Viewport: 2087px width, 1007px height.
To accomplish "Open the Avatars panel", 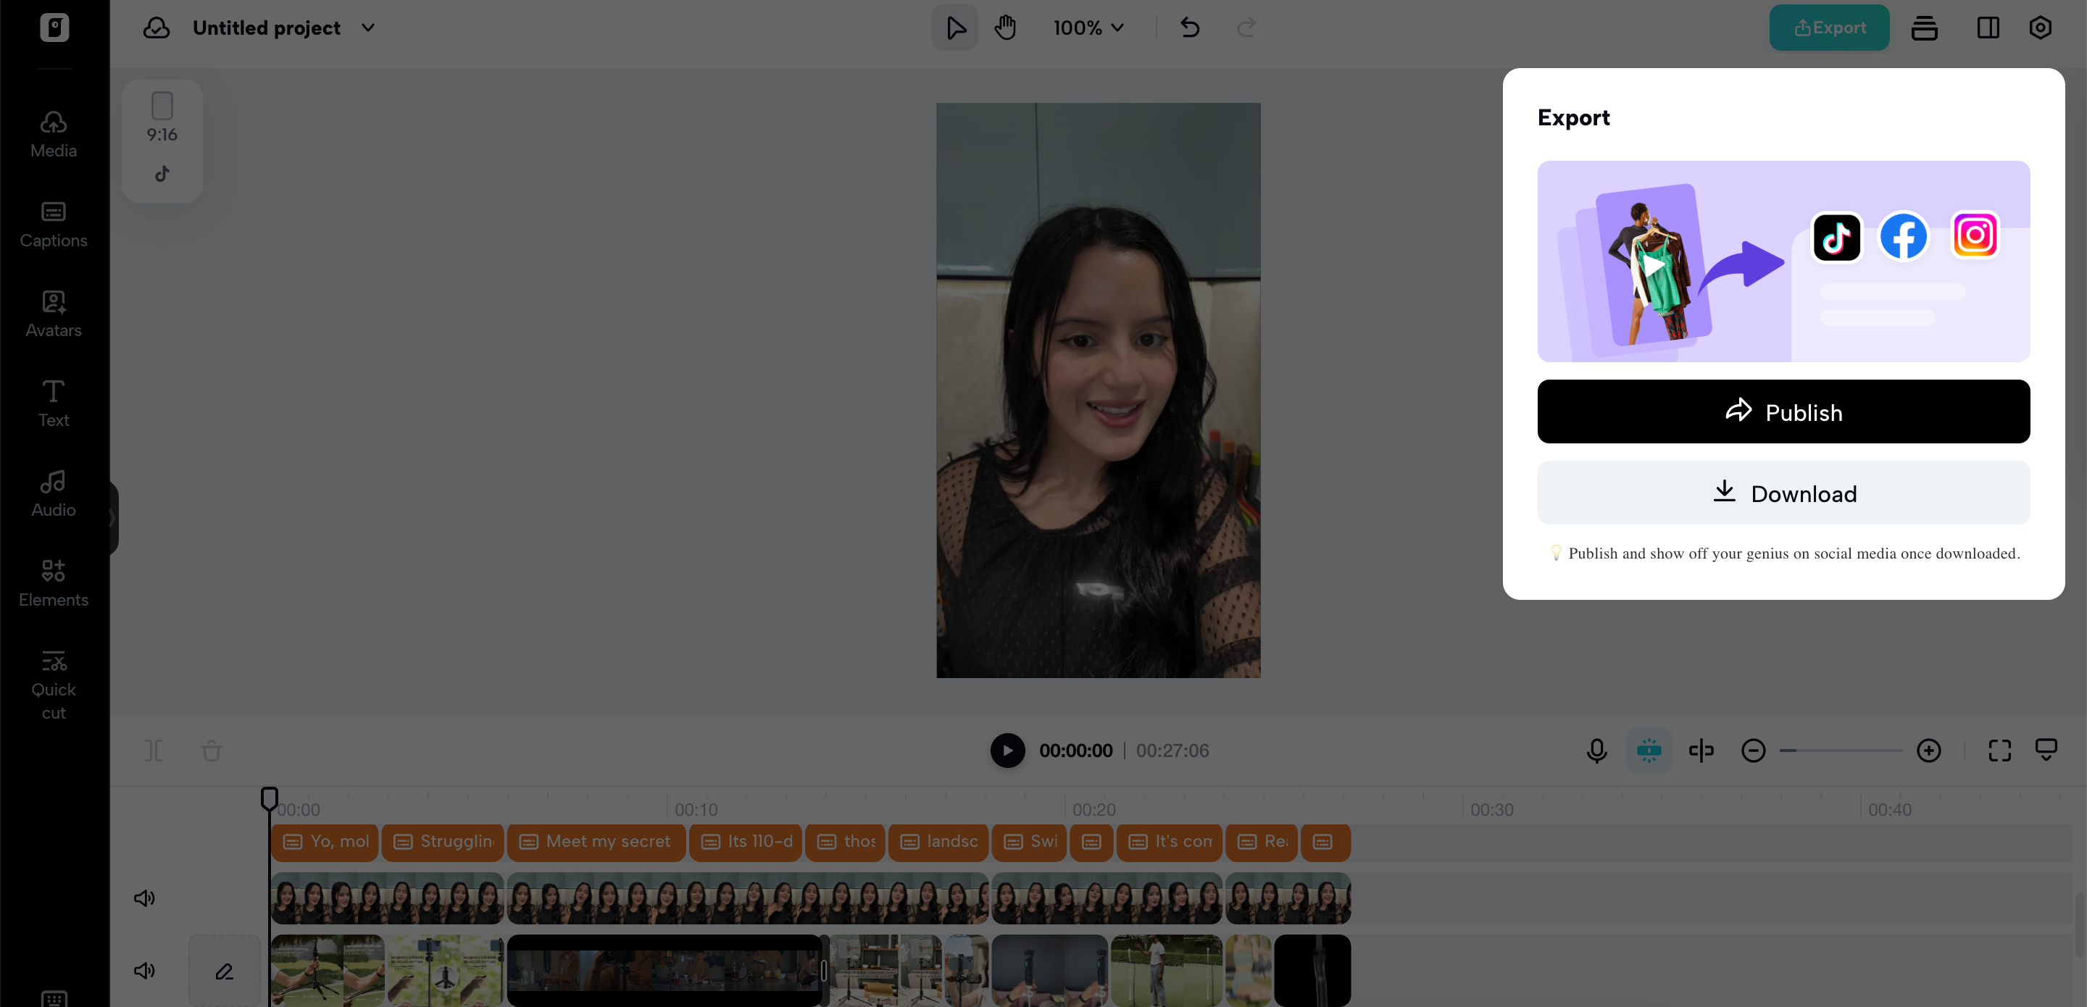I will pyautogui.click(x=54, y=314).
